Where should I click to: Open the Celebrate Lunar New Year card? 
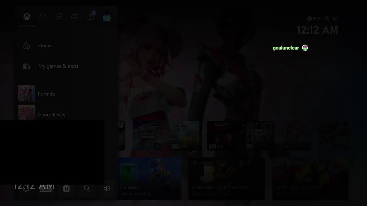[227, 179]
